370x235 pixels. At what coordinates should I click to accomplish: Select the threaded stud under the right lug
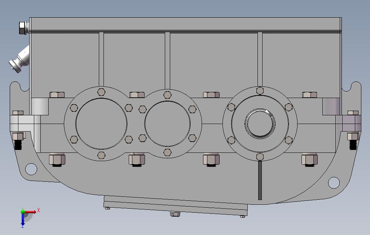coord(353,145)
